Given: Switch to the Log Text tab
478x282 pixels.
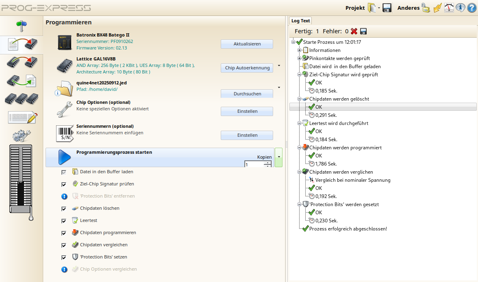Looking at the screenshot, I should click(x=300, y=21).
